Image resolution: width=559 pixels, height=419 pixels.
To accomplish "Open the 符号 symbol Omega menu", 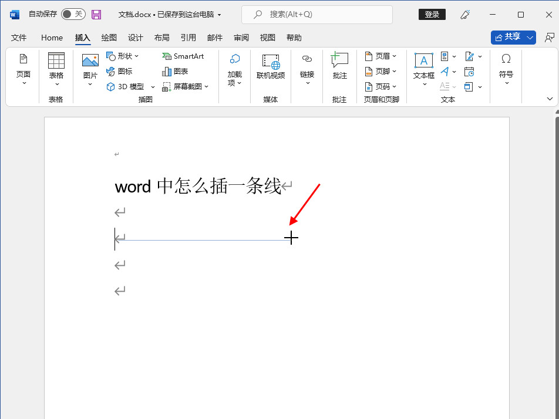I will point(506,70).
